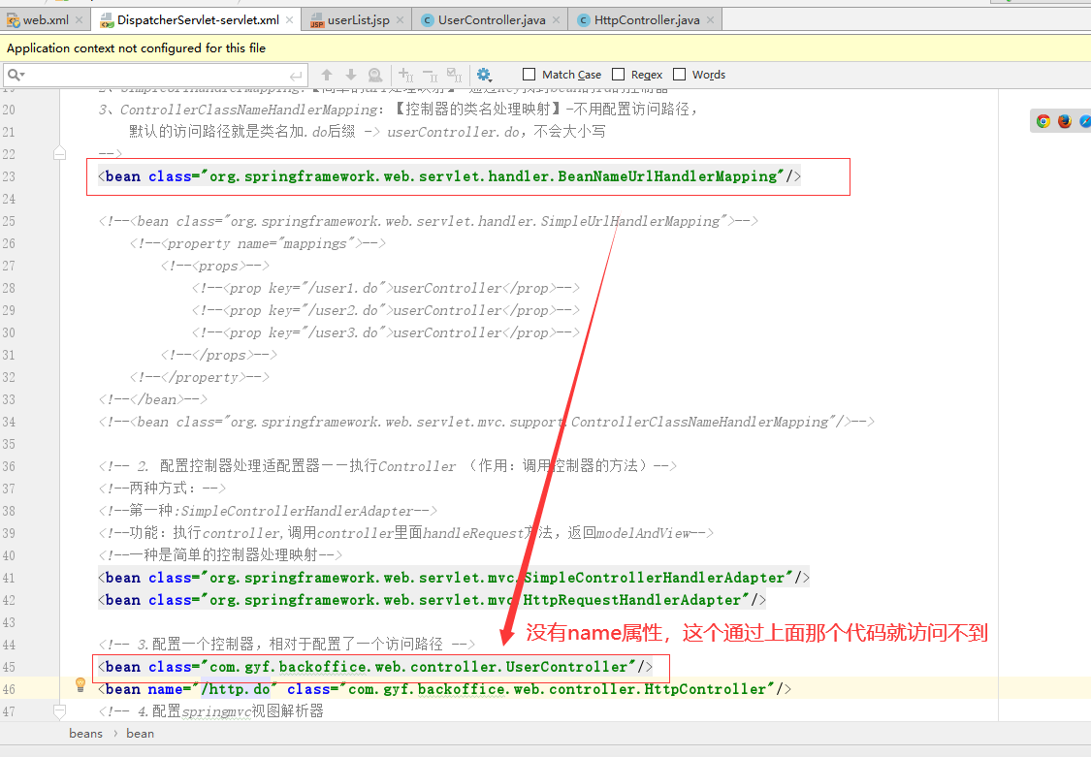Close the web.xml tab
Viewport: 1091px width, 757px height.
[79, 20]
